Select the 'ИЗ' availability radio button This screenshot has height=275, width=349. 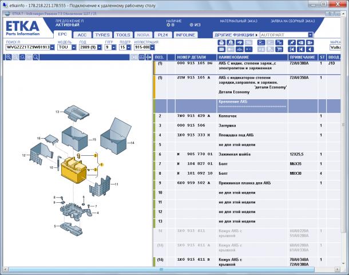point(192,25)
